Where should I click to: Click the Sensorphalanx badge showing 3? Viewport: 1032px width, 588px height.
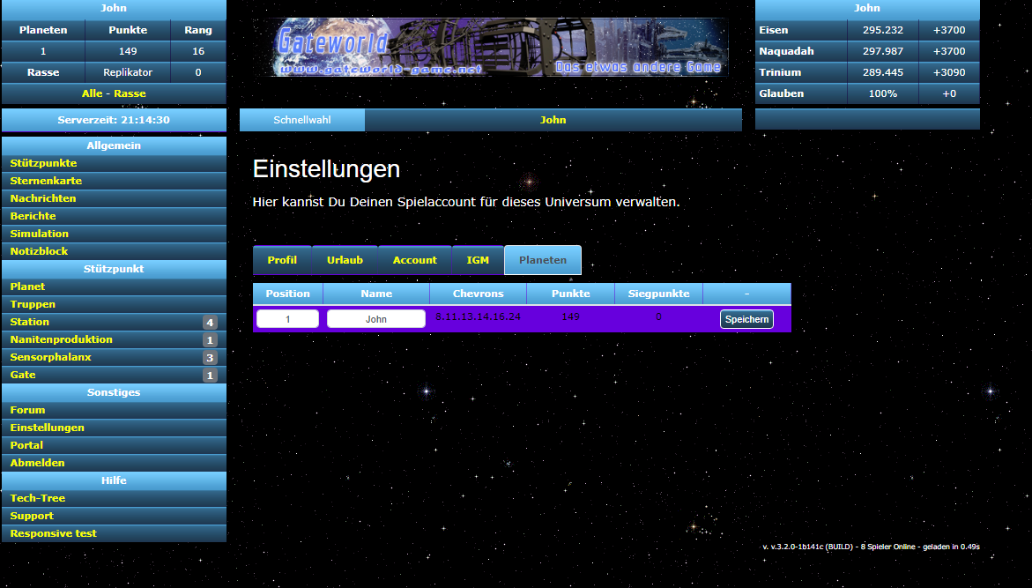210,358
